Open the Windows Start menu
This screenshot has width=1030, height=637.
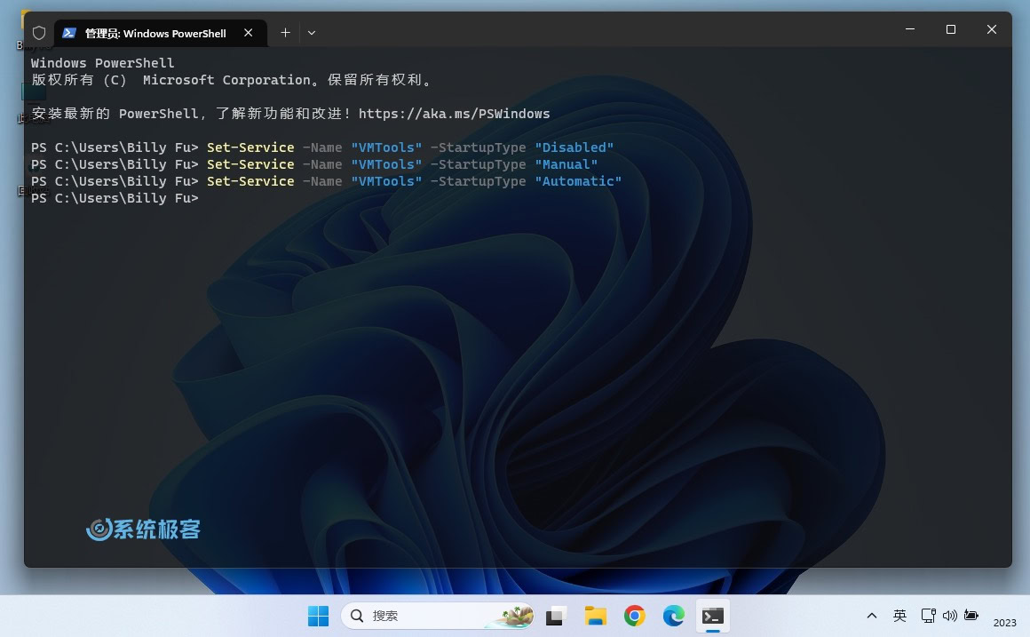click(x=319, y=616)
